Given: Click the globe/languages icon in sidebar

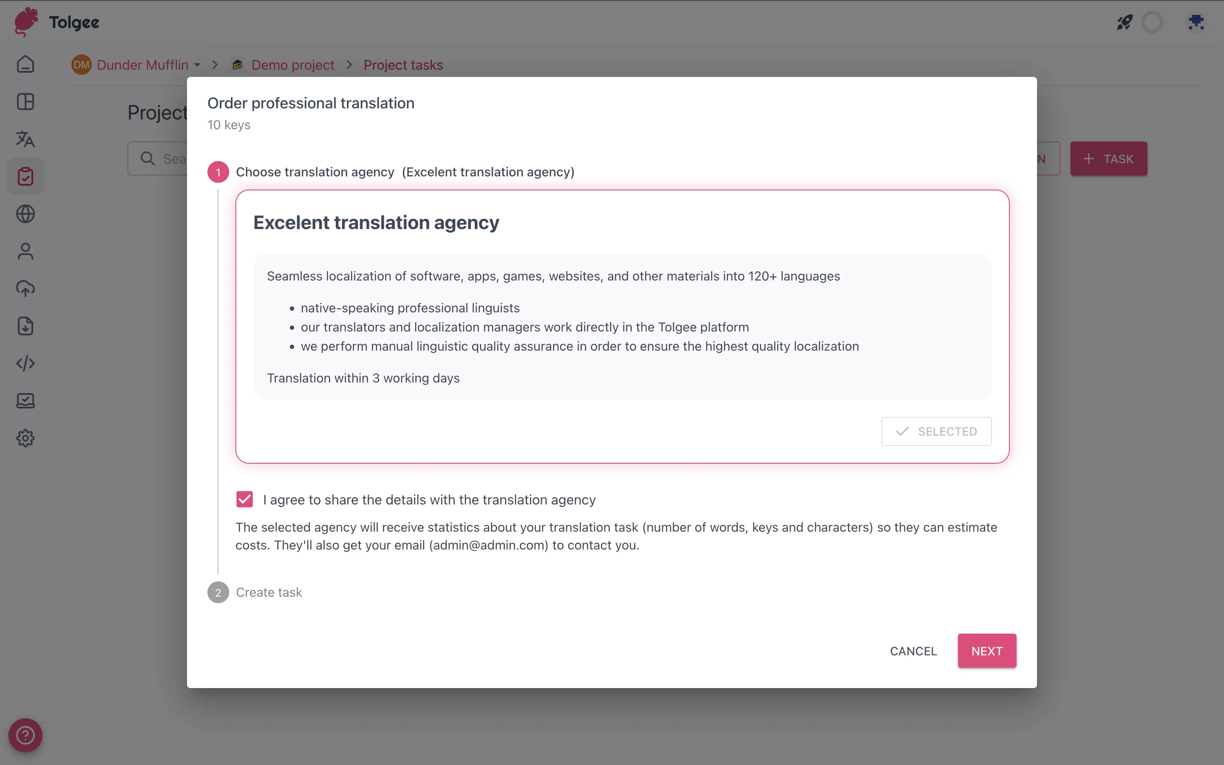Looking at the screenshot, I should click(x=25, y=214).
